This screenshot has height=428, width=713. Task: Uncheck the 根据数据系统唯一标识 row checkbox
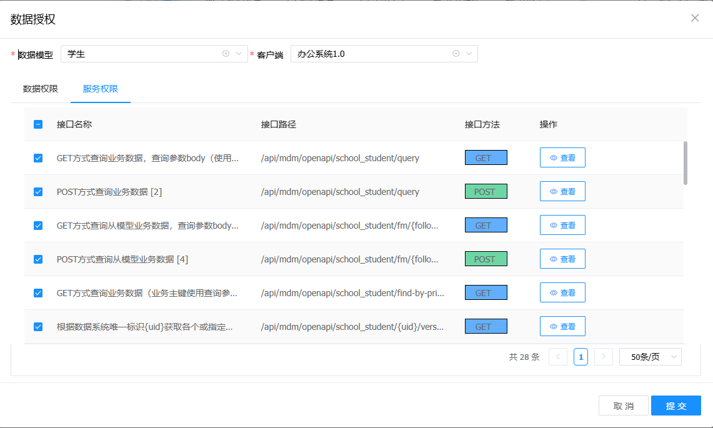pyautogui.click(x=38, y=326)
